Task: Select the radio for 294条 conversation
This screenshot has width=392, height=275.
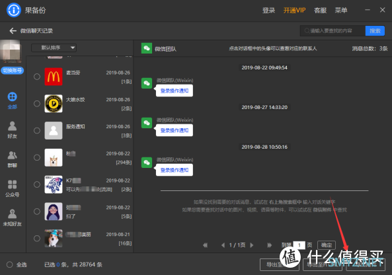Action: (37, 157)
